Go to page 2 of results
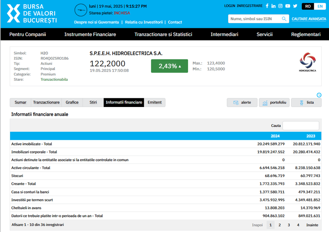Viewport: 329px width, 232px height. (280, 225)
